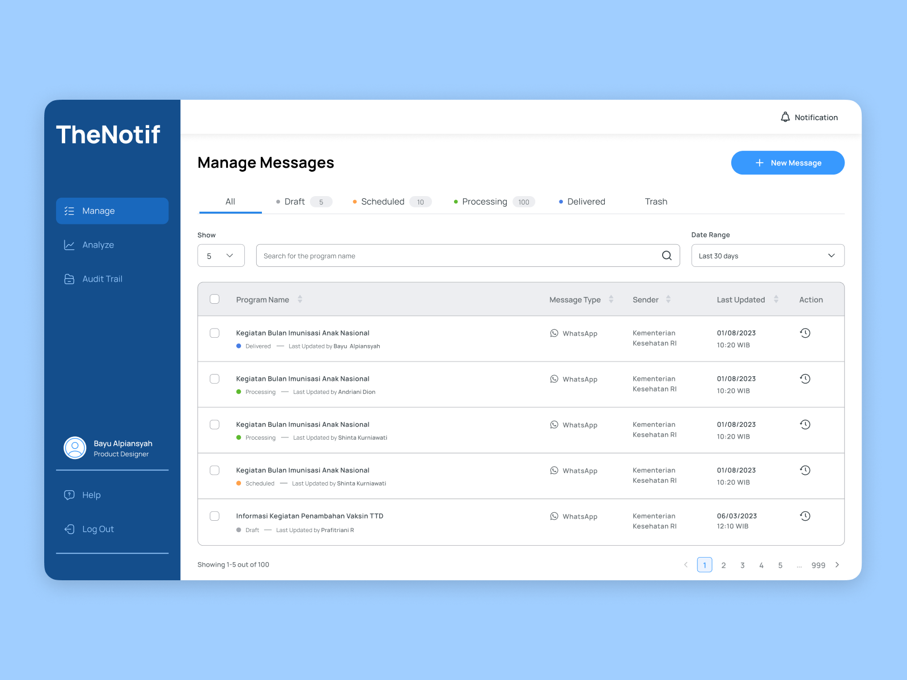Click the Log Out icon

pos(69,529)
